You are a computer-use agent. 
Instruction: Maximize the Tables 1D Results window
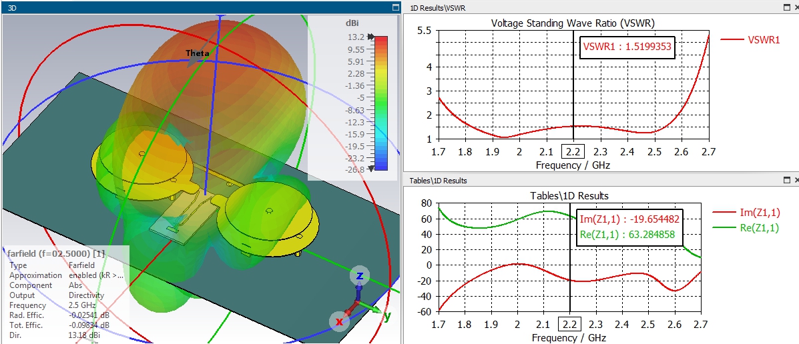tap(786, 180)
